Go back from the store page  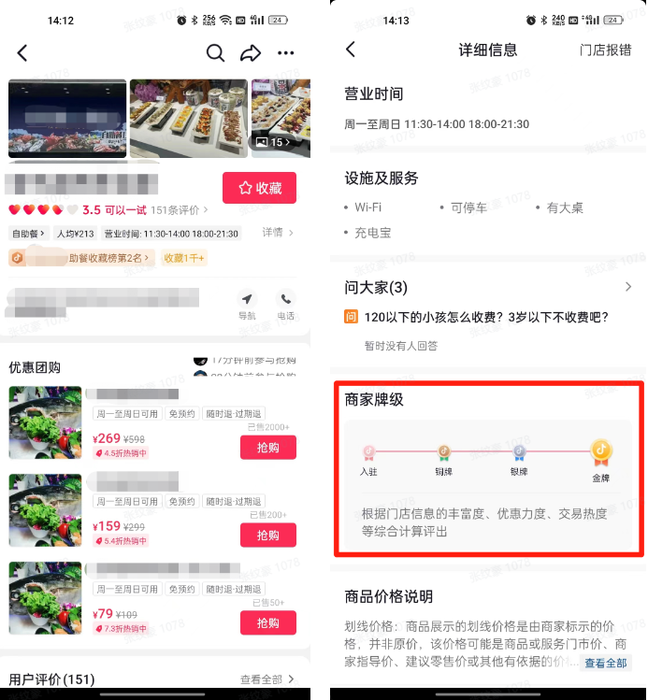[x=22, y=53]
